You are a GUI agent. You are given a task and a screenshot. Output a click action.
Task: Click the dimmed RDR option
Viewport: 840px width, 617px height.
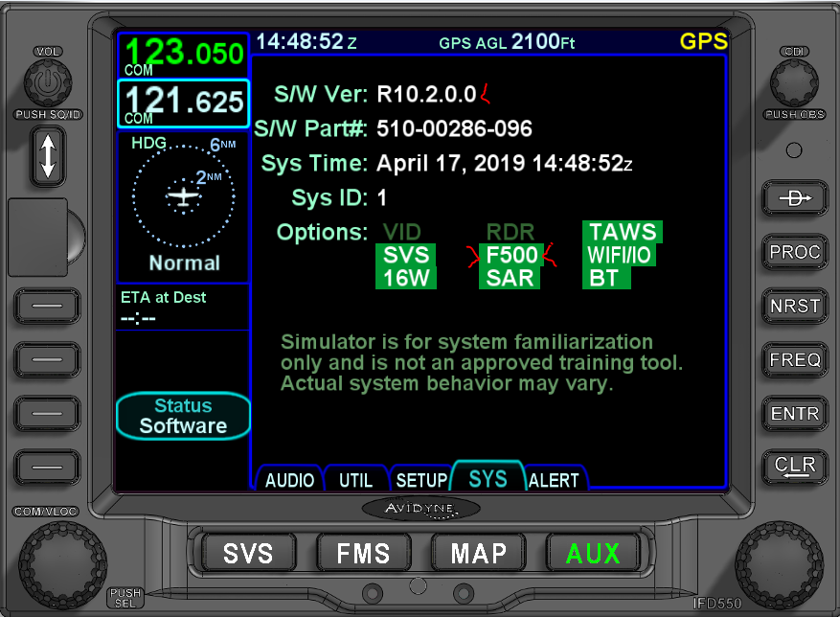click(x=511, y=232)
